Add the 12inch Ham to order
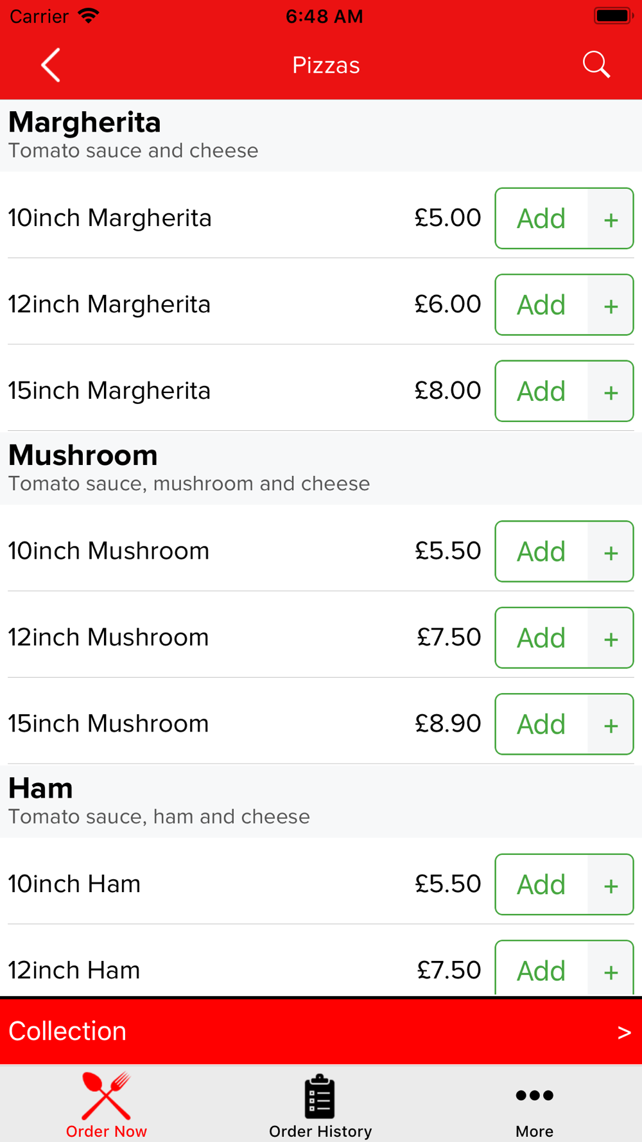Viewport: 642px width, 1142px height. point(541,970)
